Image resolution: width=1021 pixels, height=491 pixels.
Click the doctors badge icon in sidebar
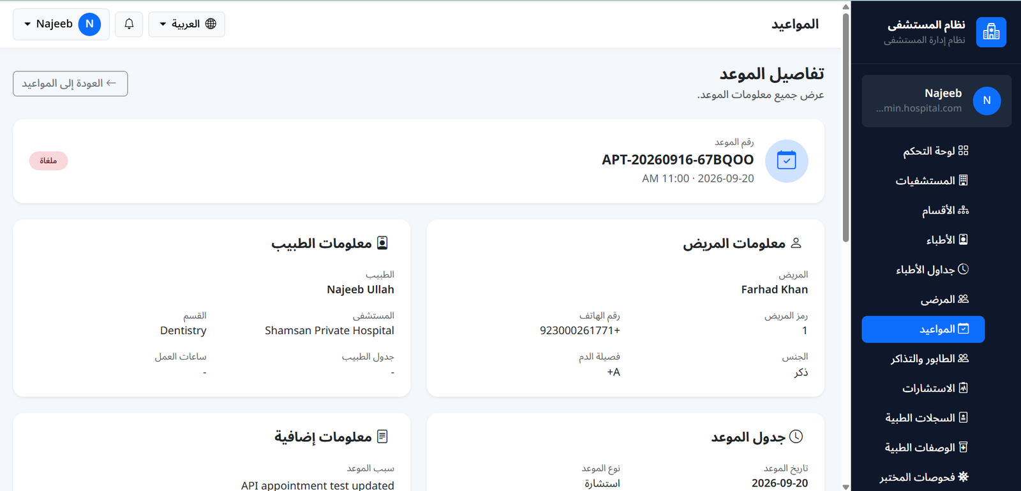click(963, 240)
